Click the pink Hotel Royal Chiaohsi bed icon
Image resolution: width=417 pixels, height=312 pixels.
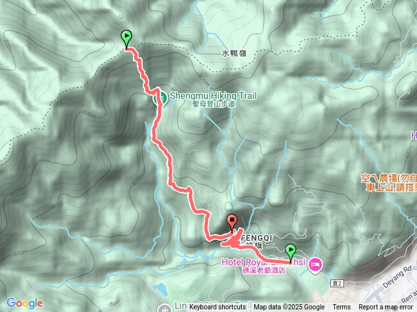coord(315,265)
